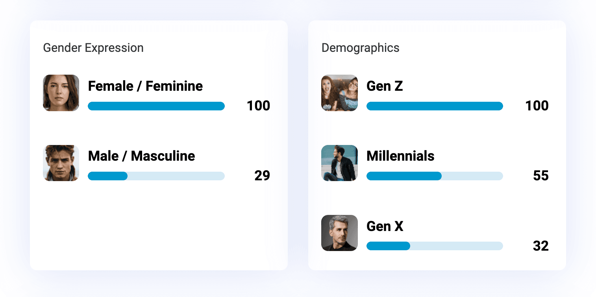Click the Gen X portrait thumbnail
The image size is (596, 297).
339,233
